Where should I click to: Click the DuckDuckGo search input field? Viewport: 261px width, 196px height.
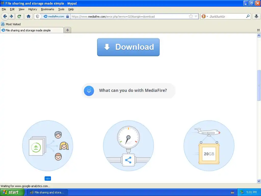point(227,17)
